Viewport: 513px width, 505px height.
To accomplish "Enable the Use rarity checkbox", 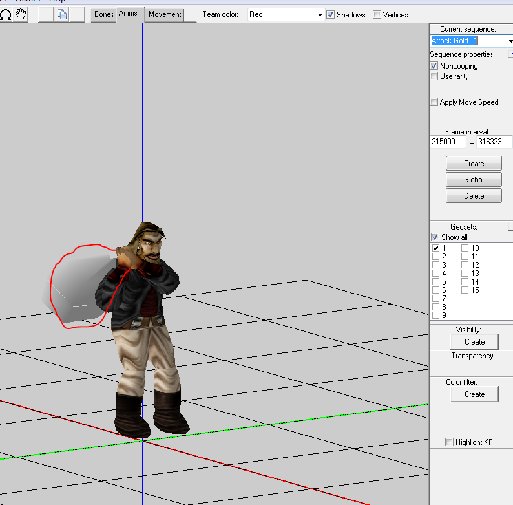I will click(434, 76).
